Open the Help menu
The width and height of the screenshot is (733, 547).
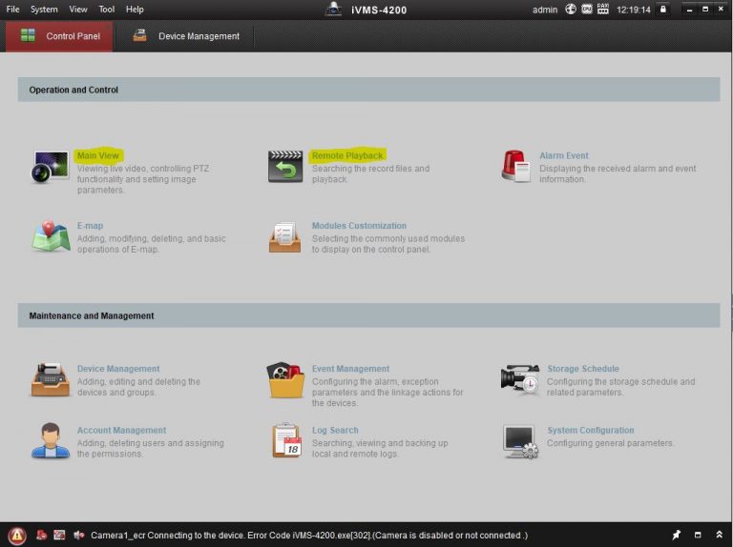click(x=135, y=10)
